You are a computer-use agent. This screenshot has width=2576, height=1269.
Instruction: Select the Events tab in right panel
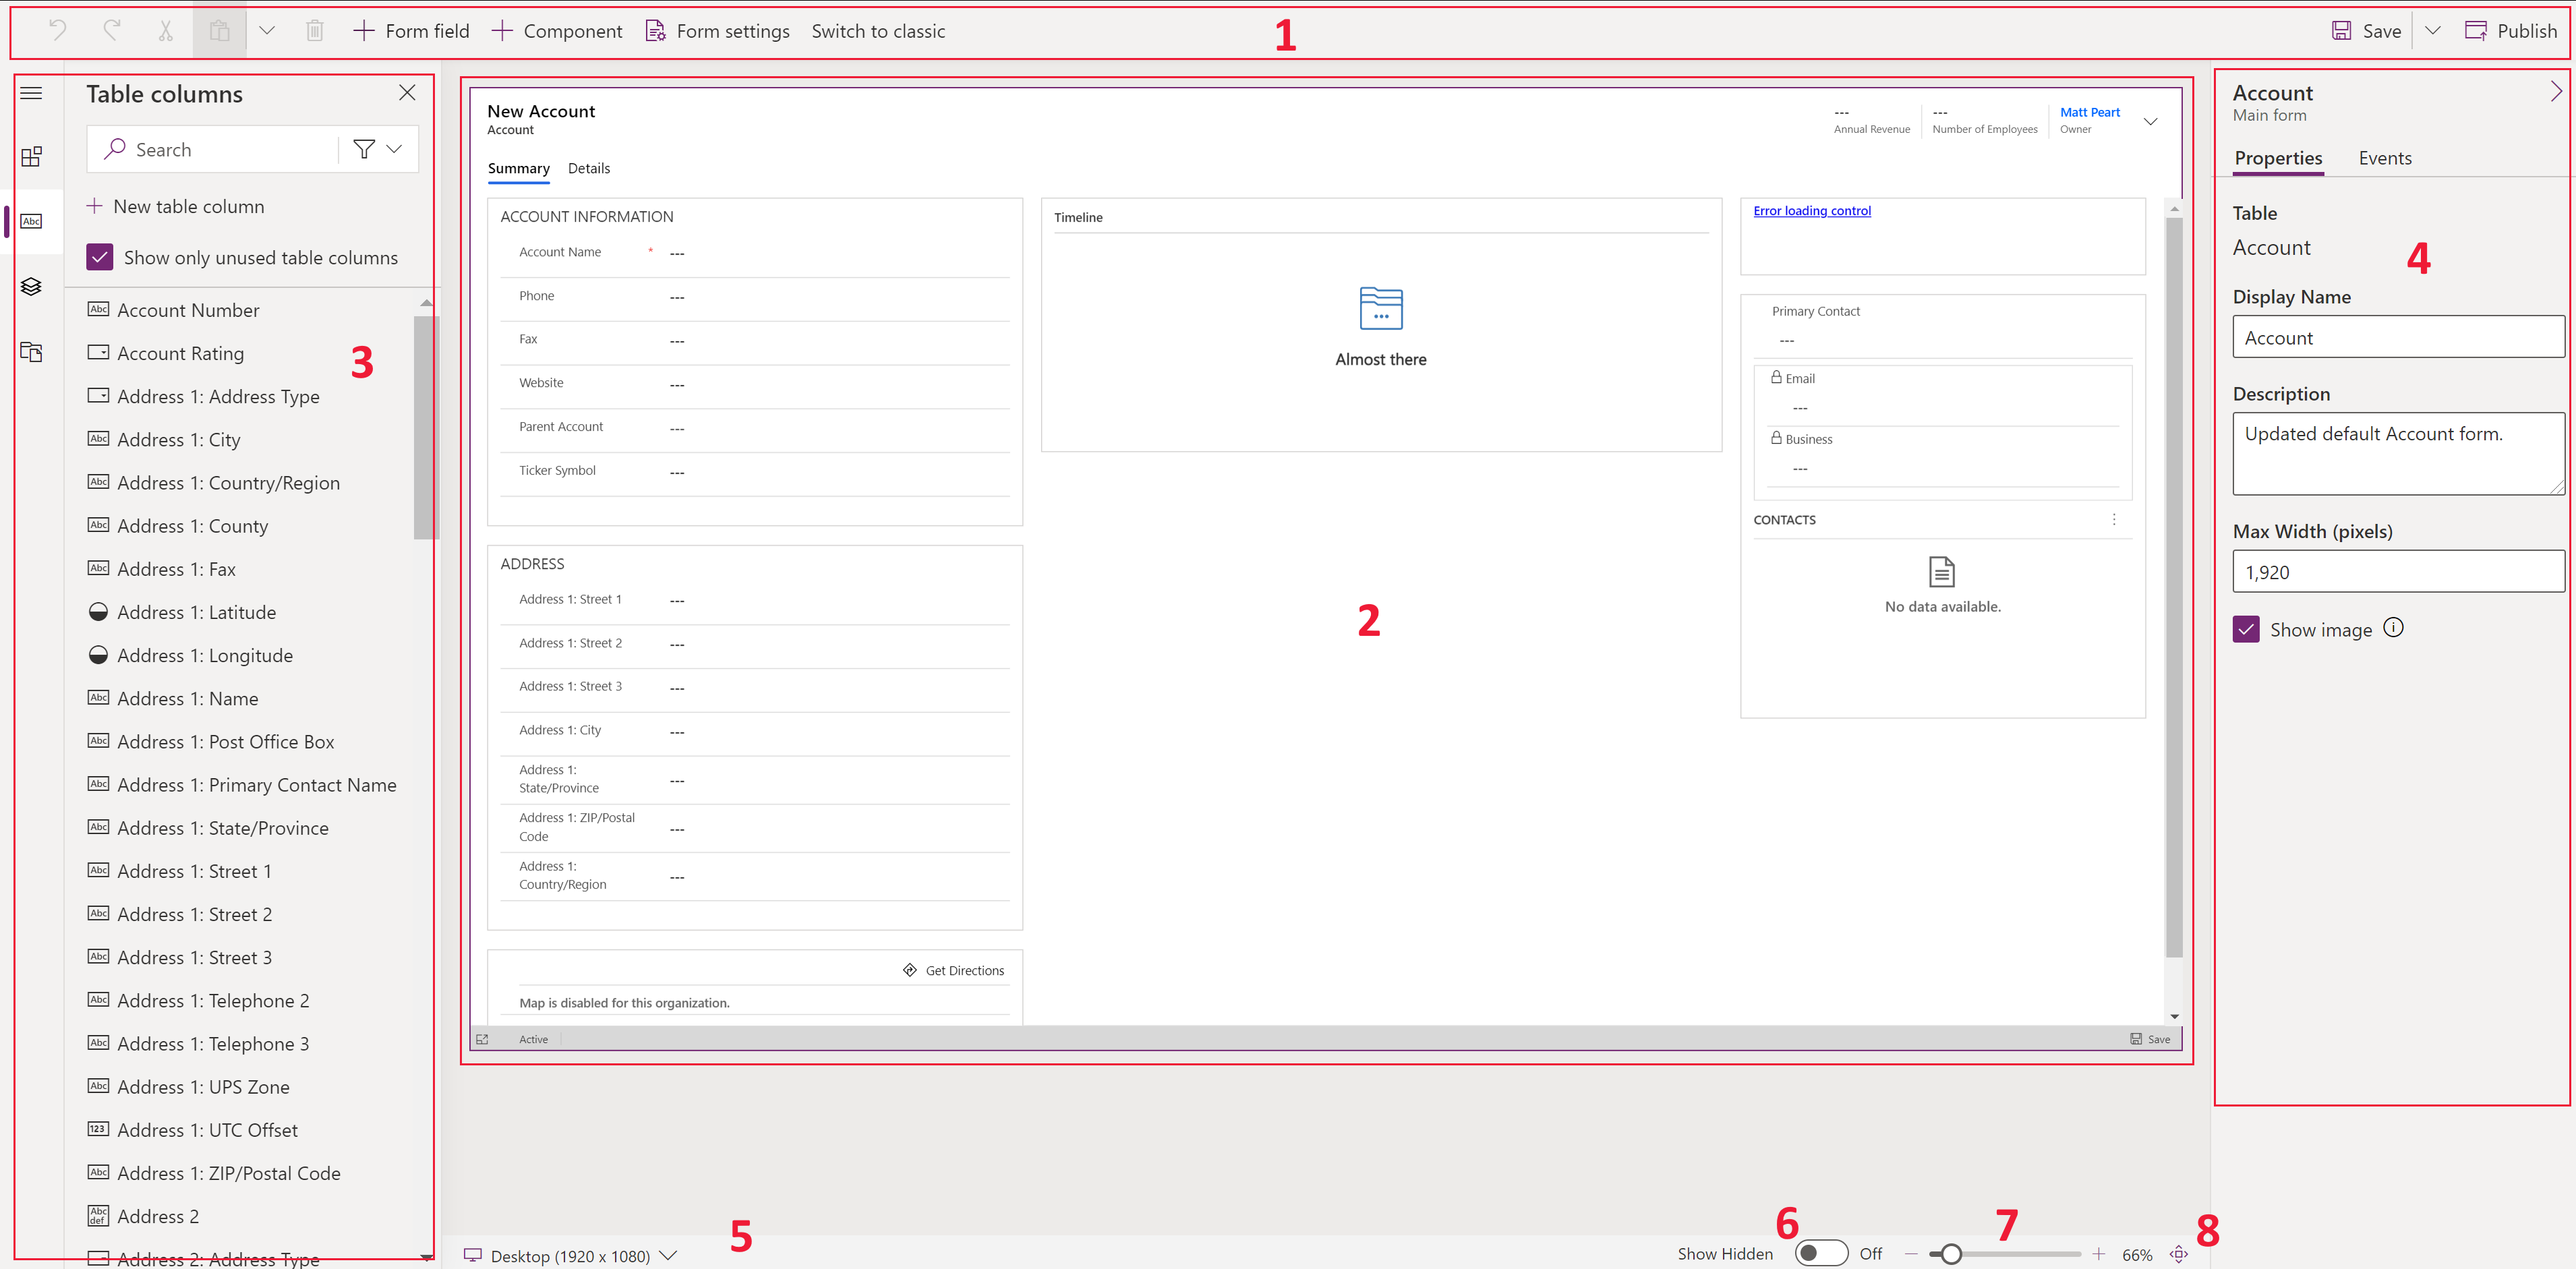tap(2384, 158)
